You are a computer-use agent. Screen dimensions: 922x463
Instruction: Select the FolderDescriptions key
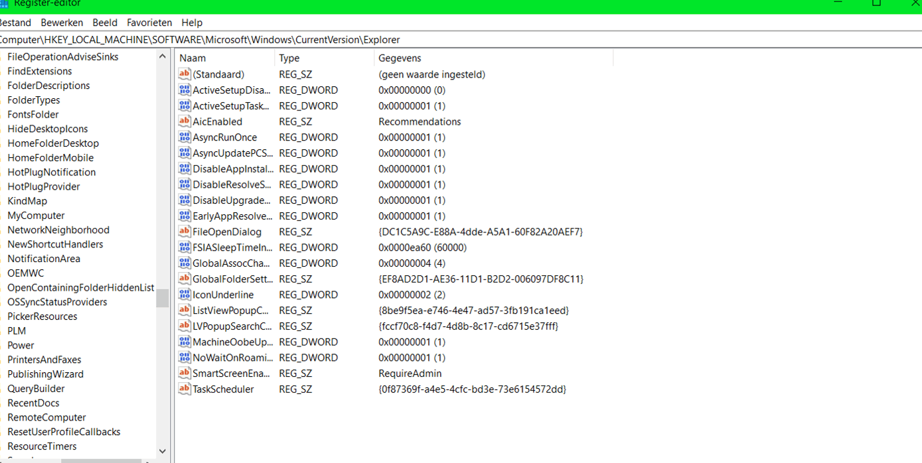pos(48,86)
